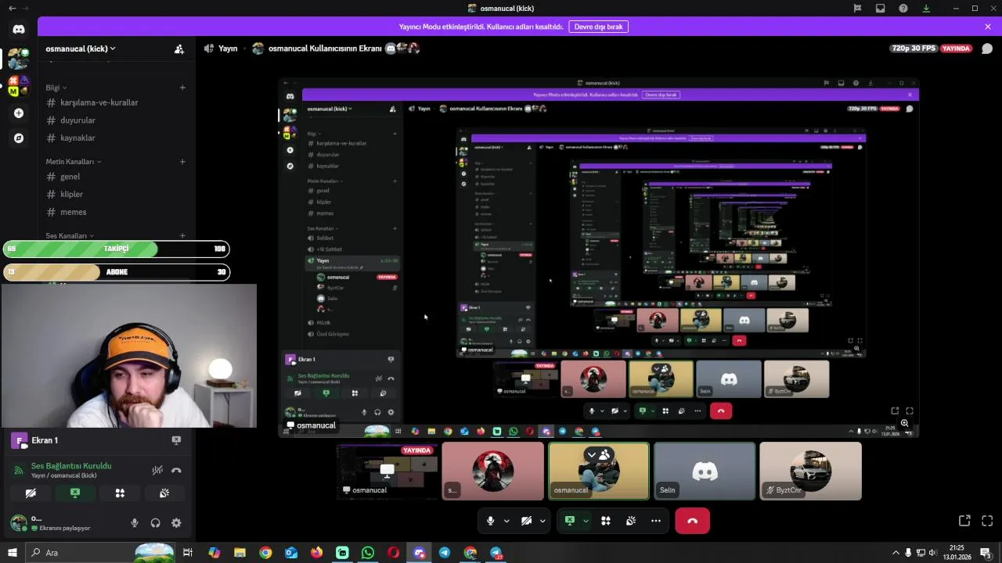Click noise suppression icon in voice panel
The image size is (1002, 563).
pyautogui.click(x=157, y=470)
